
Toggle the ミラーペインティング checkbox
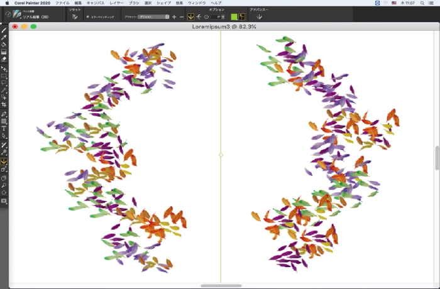coord(87,17)
